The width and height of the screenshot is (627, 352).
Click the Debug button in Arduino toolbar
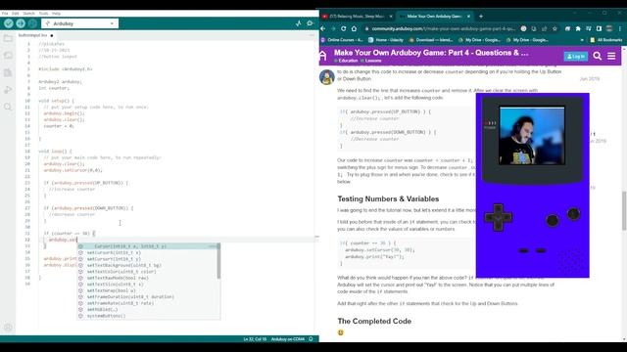tap(32, 23)
